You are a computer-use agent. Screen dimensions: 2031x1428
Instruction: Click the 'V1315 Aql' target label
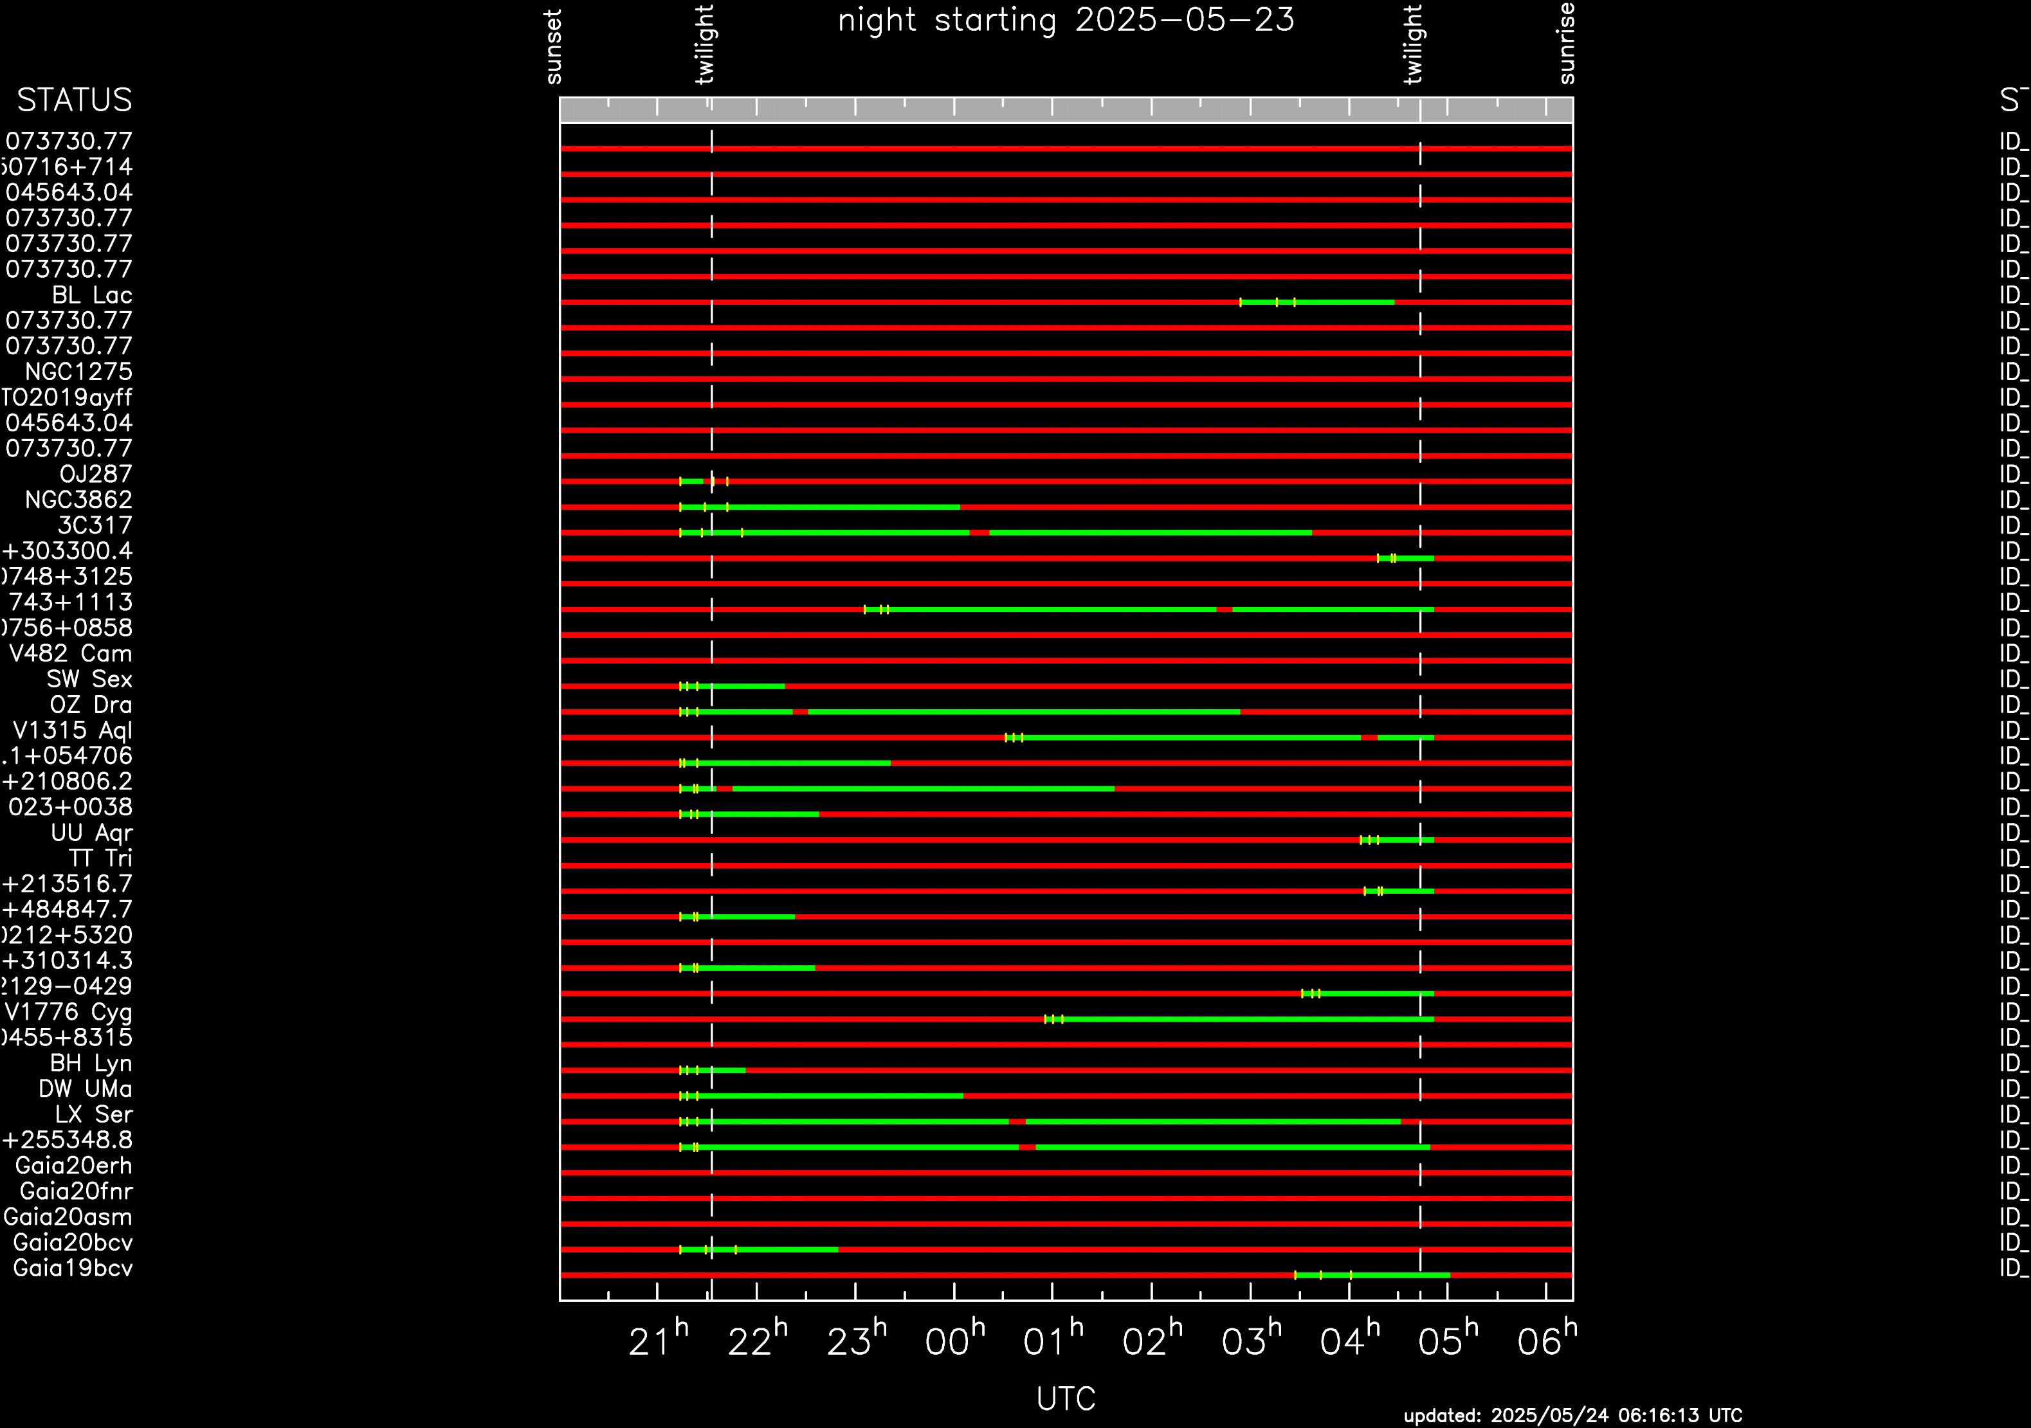click(x=73, y=731)
